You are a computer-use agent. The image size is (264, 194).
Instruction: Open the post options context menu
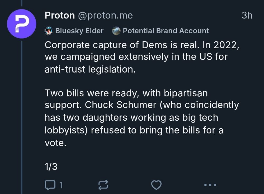pyautogui.click(x=210, y=185)
